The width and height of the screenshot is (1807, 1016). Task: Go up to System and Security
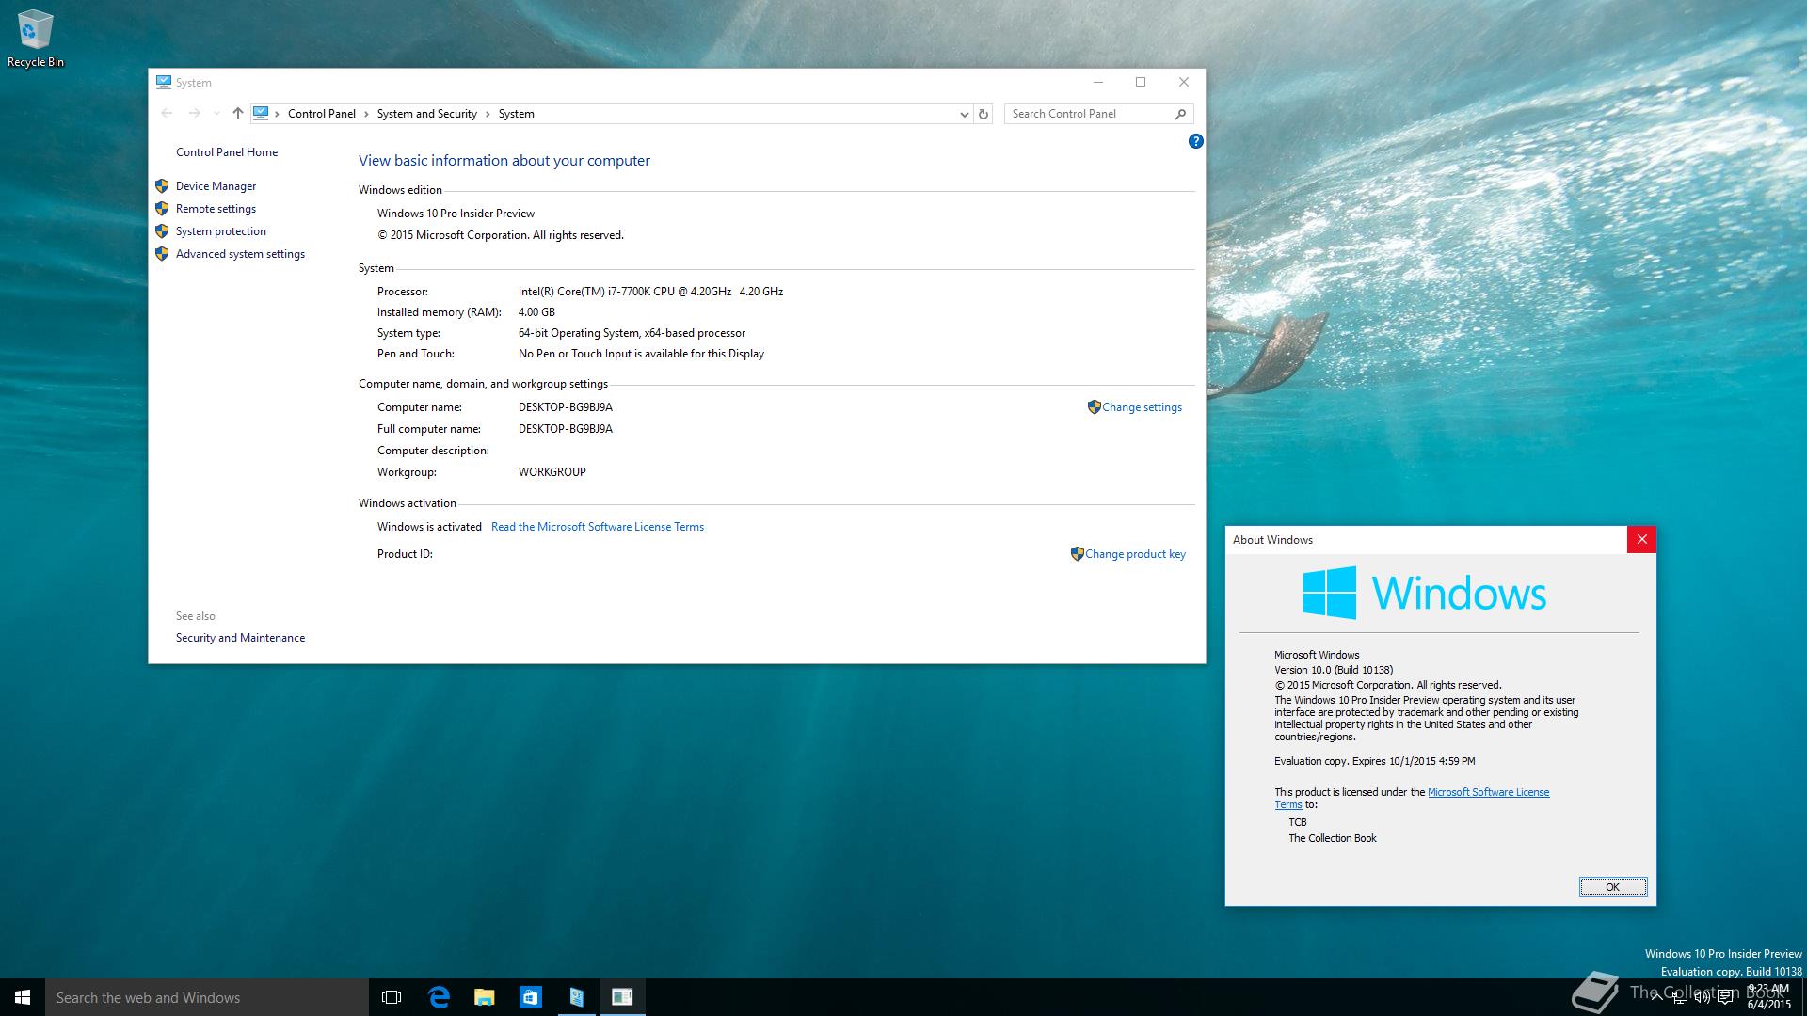point(237,114)
